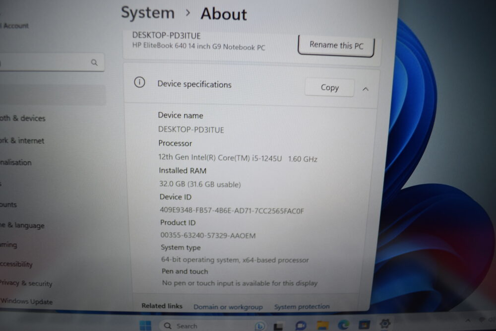The height and width of the screenshot is (331, 496).
Task: Open Teams Chat from the taskbar
Action: click(x=301, y=326)
